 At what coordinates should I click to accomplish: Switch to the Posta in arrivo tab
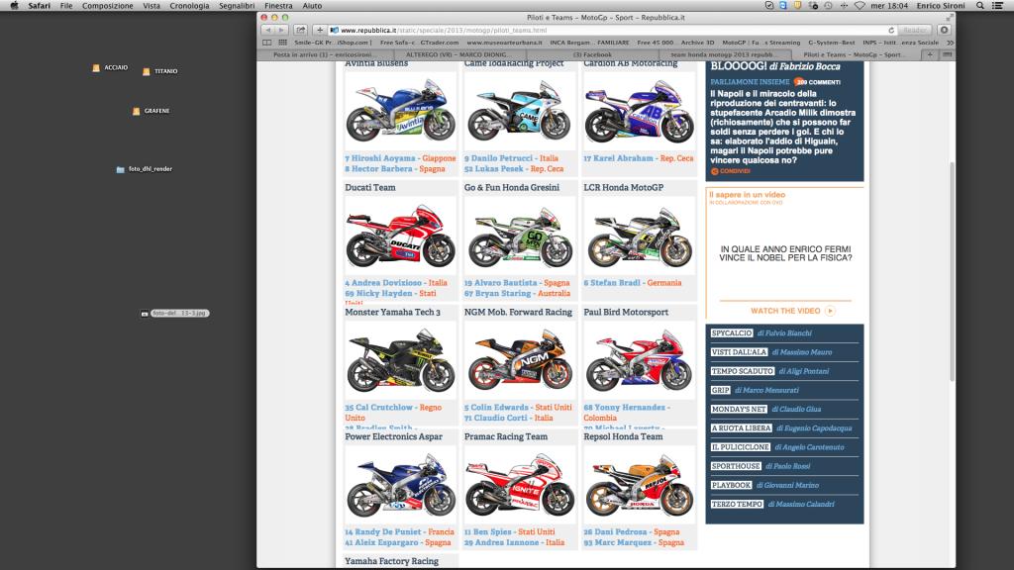(x=323, y=55)
